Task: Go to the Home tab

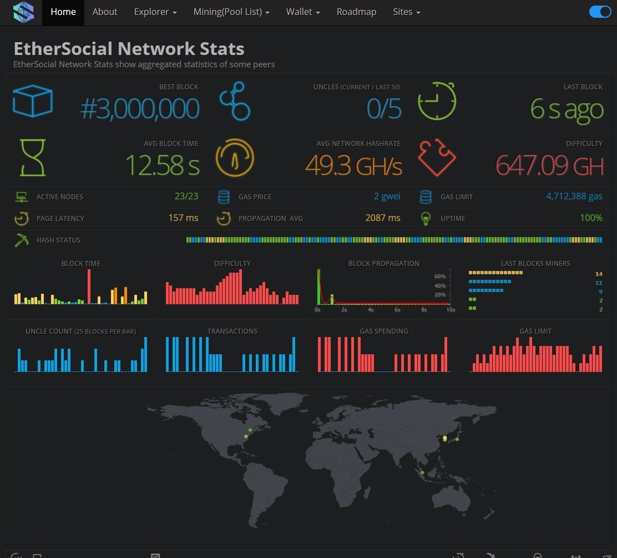Action: click(63, 12)
